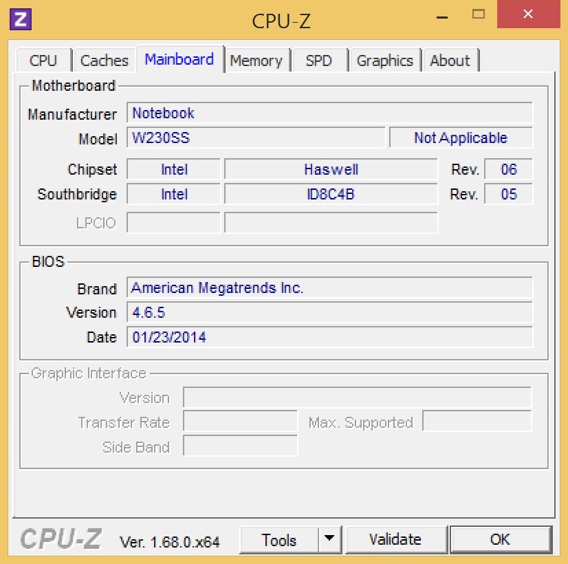Expand the Tools dropdown arrow

click(329, 539)
